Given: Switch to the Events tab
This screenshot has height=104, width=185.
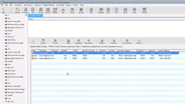Looking at the screenshot, I should click(57, 47).
